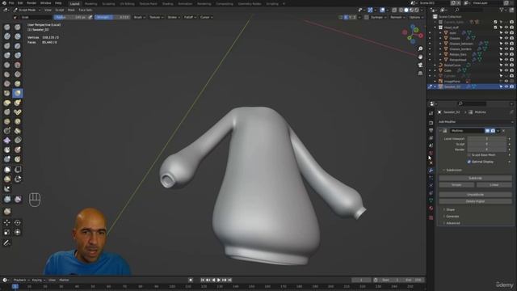Switch to the Modeling workspace tab
517x291 pixels.
click(x=90, y=3)
